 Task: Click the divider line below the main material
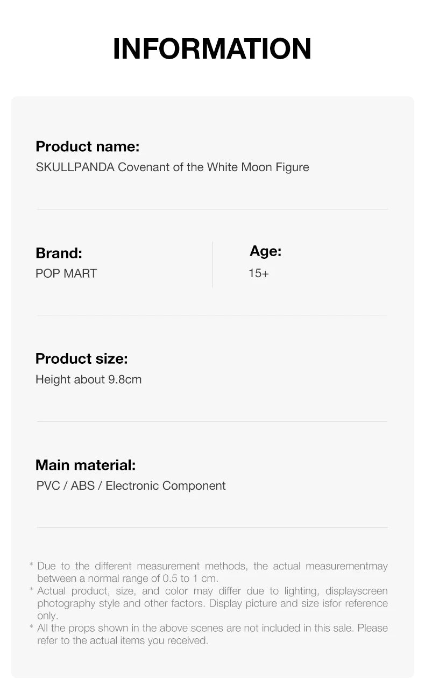coord(212,527)
